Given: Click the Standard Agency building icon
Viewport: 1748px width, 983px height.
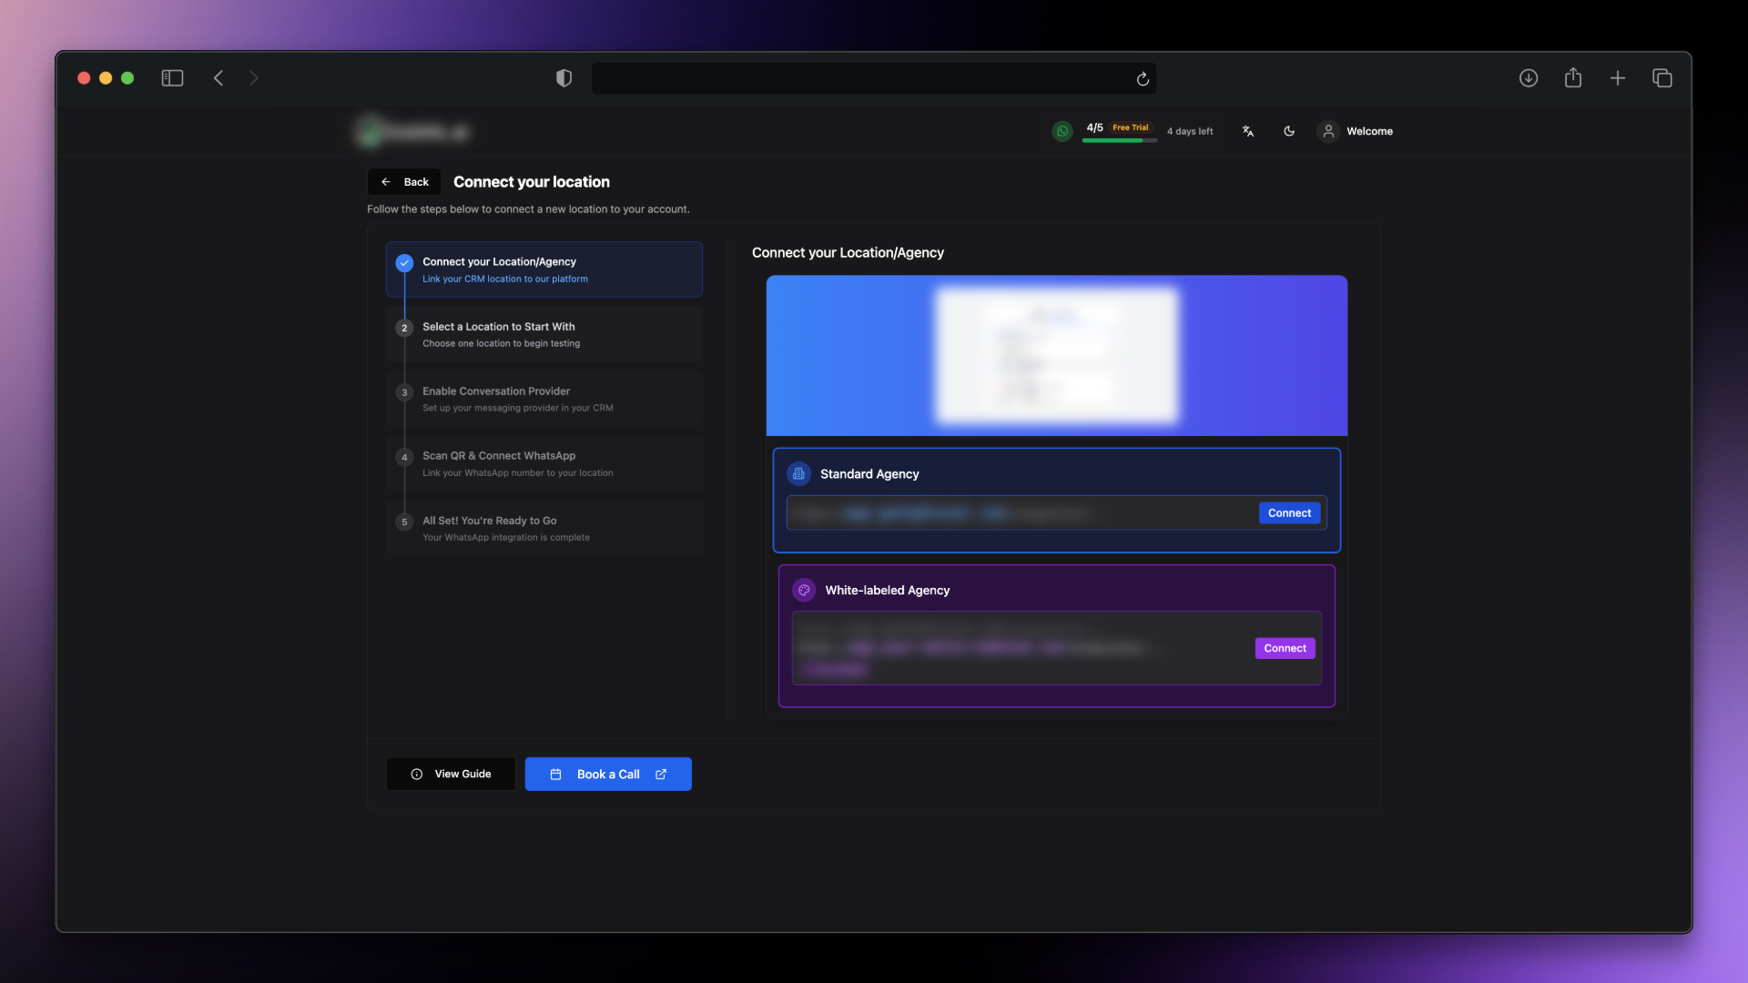Looking at the screenshot, I should tap(798, 473).
